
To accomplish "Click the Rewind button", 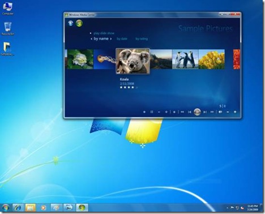I will tap(182, 112).
